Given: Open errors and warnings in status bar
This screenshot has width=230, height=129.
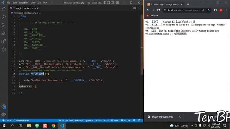Looking at the screenshot, I should pos(6,120).
